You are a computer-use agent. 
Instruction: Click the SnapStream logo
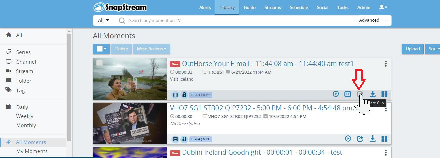pyautogui.click(x=120, y=7)
